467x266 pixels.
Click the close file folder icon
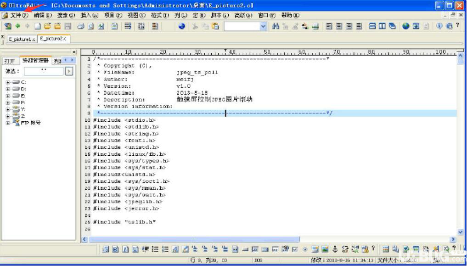(57, 26)
